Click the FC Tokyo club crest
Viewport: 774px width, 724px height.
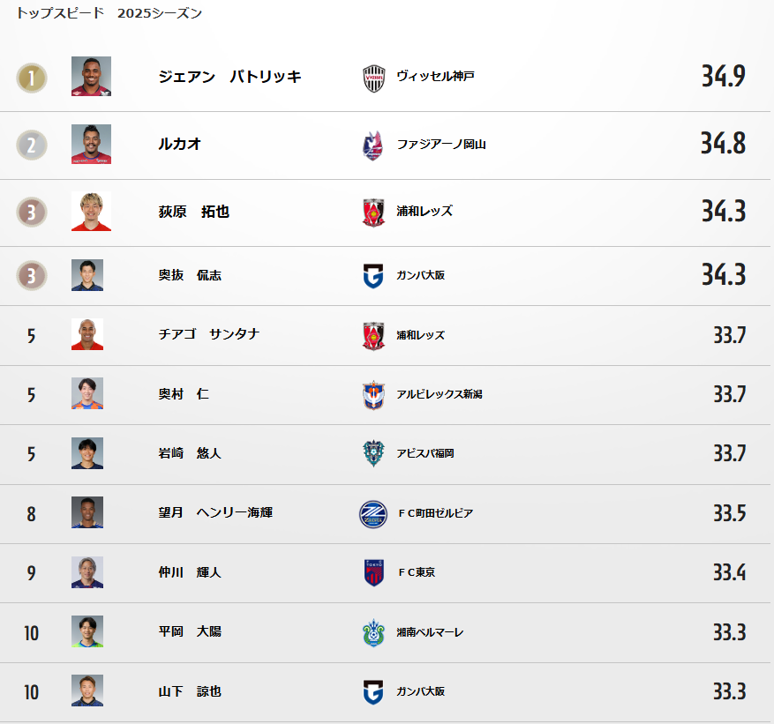click(x=373, y=572)
